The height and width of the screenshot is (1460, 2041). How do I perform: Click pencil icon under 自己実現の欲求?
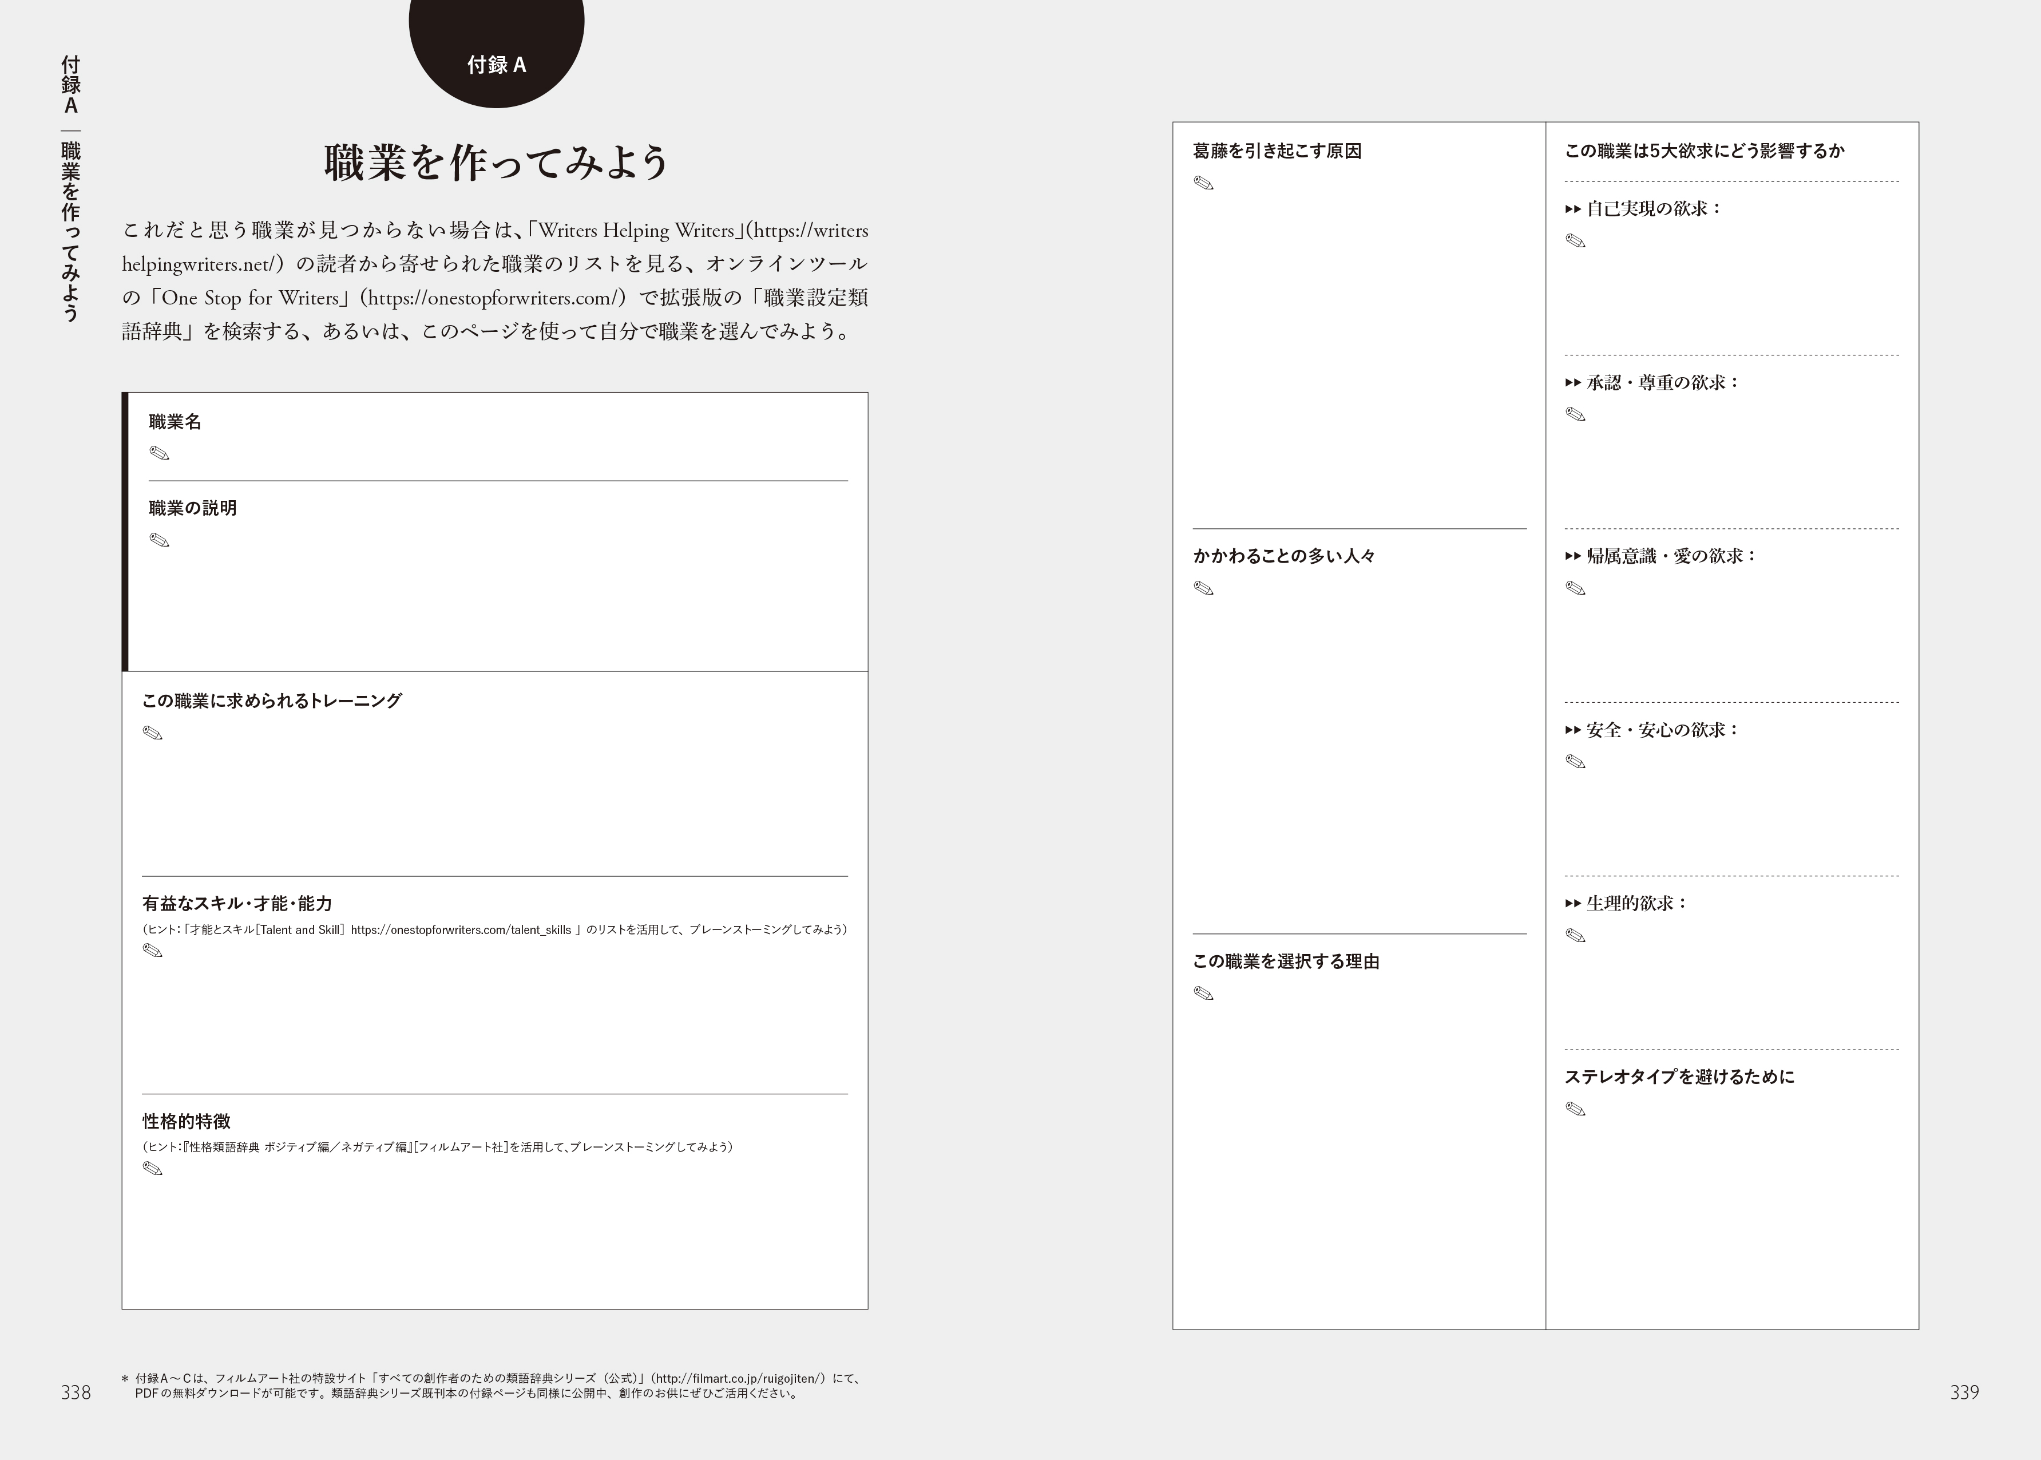click(1575, 241)
